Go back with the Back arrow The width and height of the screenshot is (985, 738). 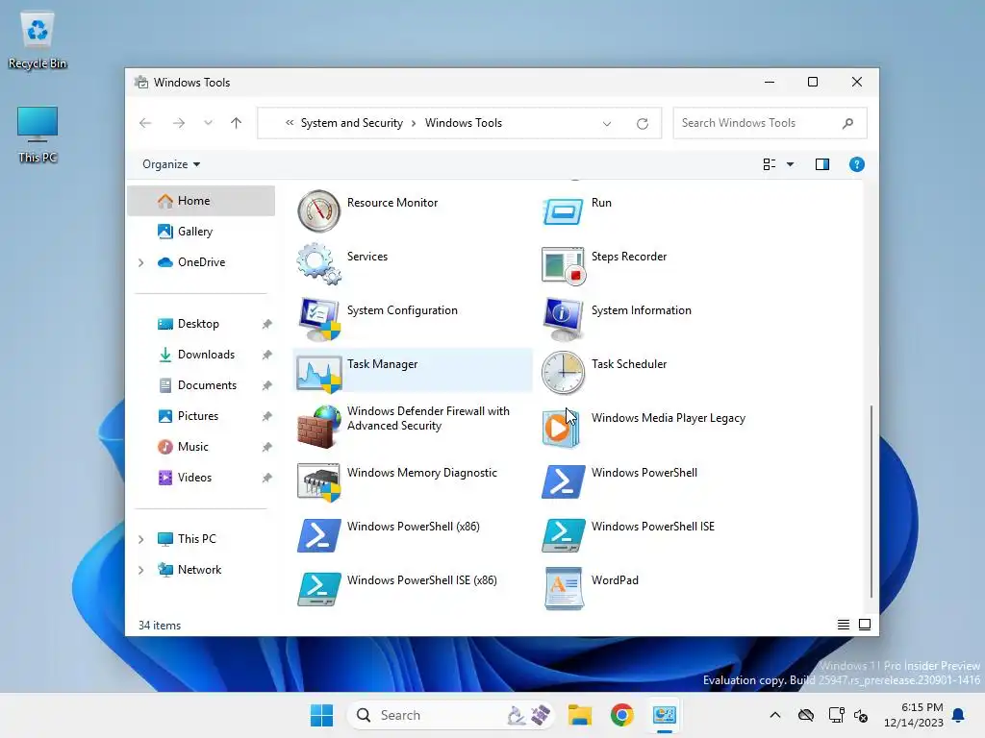(145, 123)
